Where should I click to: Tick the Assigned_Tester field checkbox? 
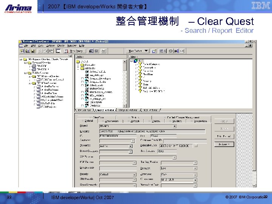click(82, 82)
